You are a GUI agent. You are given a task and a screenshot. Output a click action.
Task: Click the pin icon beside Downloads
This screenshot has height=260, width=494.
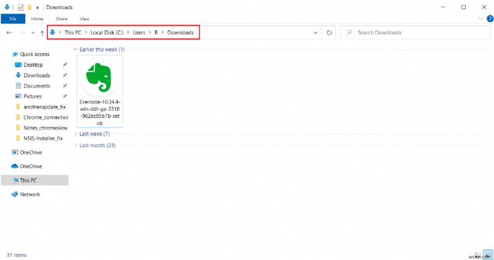pos(65,75)
